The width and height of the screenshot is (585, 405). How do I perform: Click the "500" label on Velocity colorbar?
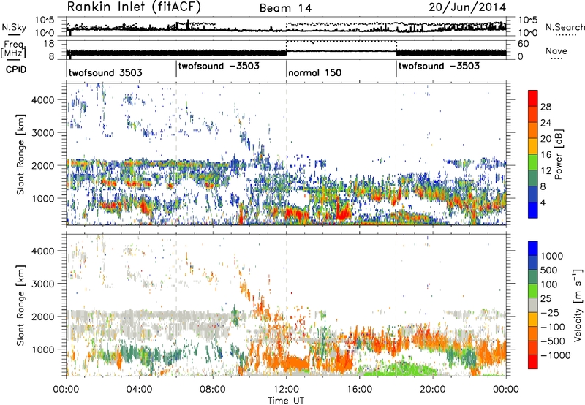point(549,270)
